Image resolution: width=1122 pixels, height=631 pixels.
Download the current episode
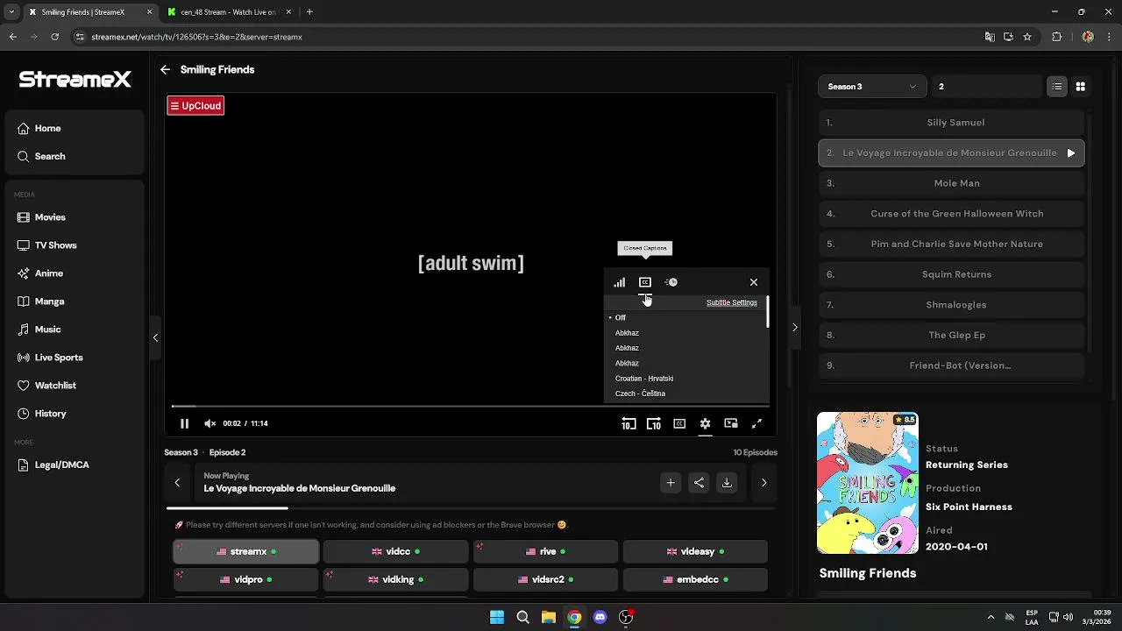pos(727,483)
